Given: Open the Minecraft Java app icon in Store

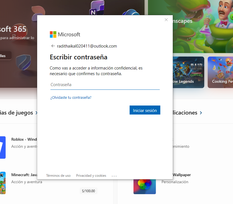Looking at the screenshot, I should (x=3, y=183).
